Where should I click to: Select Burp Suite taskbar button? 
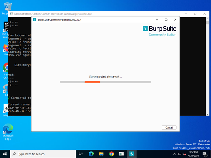pos(132,154)
